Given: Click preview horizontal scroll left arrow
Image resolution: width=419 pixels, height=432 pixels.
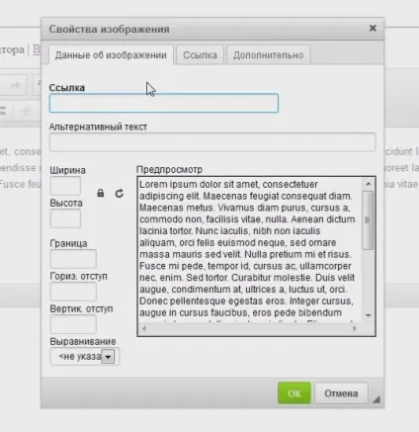Looking at the screenshot, I should pos(144,328).
